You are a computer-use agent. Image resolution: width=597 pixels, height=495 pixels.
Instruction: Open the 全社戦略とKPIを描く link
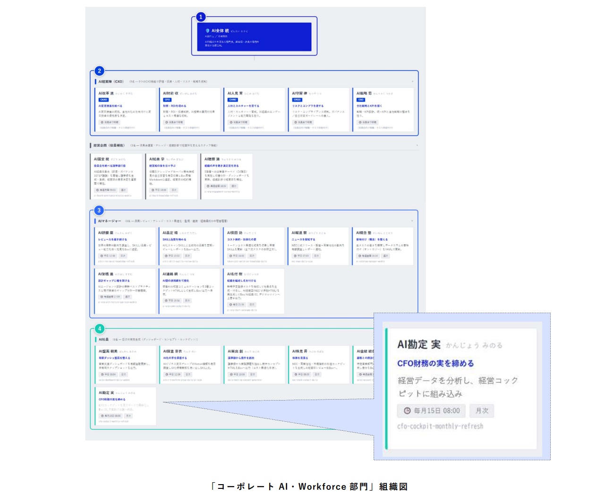pyautogui.click(x=369, y=106)
